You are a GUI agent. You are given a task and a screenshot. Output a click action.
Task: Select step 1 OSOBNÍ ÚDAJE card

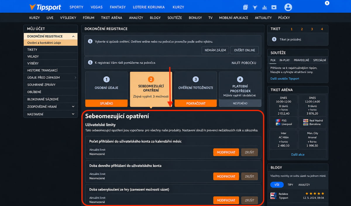click(106, 89)
